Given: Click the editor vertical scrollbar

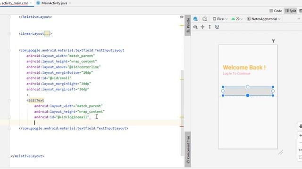Looking at the screenshot, I should point(182,113).
